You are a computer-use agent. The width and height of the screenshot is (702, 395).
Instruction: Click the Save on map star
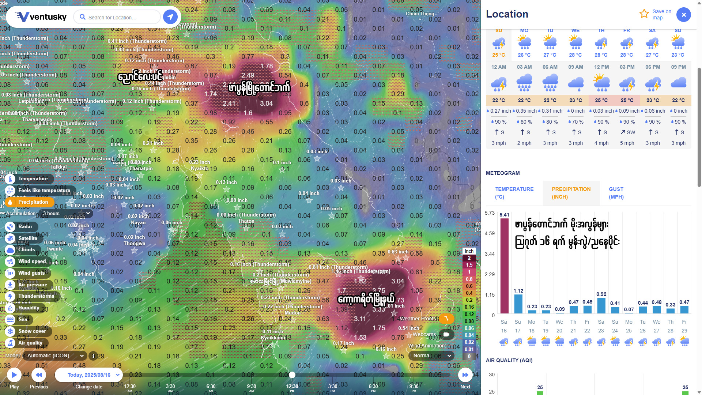coord(644,14)
